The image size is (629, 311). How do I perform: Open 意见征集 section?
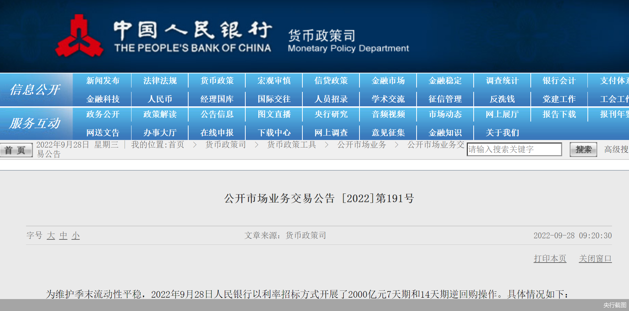coord(388,133)
